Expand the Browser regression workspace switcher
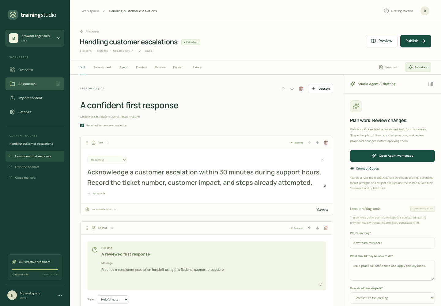441x306 pixels. click(x=35, y=38)
